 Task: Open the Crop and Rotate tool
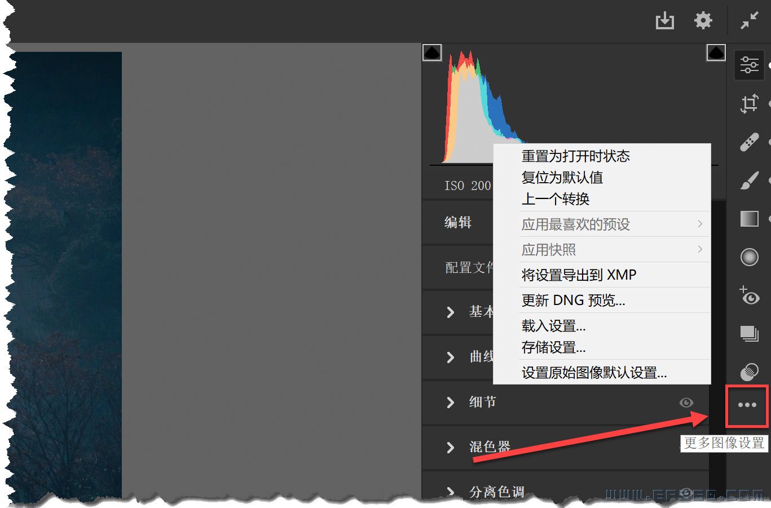click(x=749, y=104)
